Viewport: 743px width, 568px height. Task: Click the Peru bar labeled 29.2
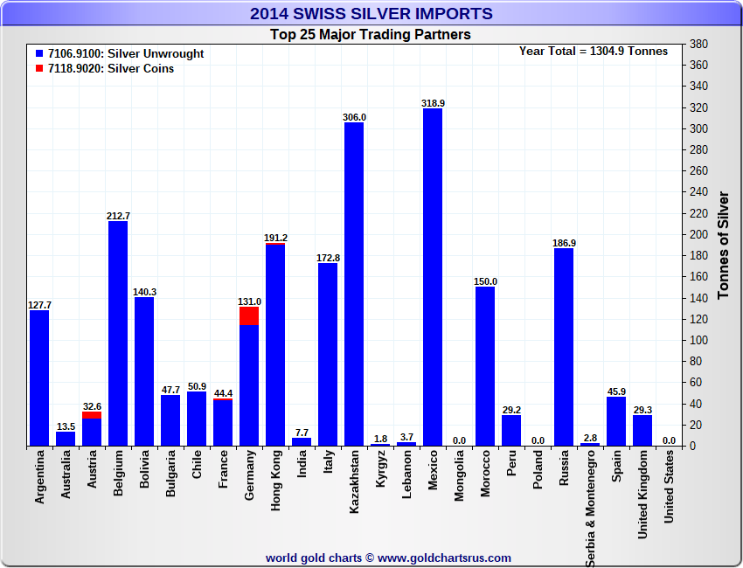(511, 431)
